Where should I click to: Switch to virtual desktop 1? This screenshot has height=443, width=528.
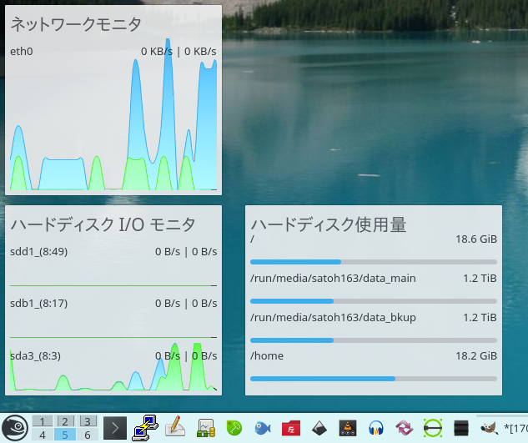tap(43, 421)
